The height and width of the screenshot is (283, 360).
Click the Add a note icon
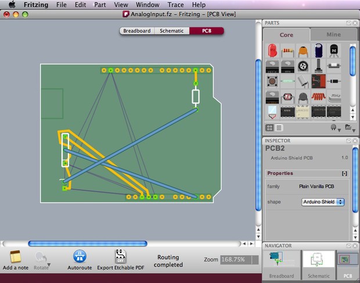tap(15, 257)
